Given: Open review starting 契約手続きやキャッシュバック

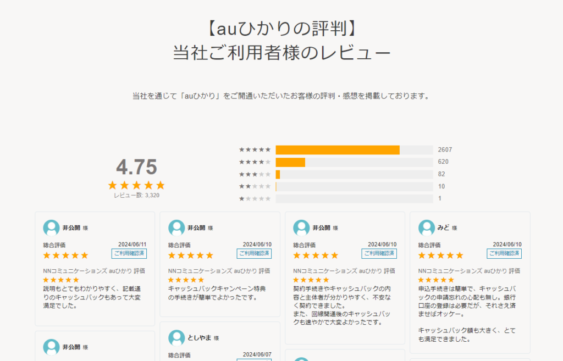Looking at the screenshot, I should pyautogui.click(x=342, y=306).
